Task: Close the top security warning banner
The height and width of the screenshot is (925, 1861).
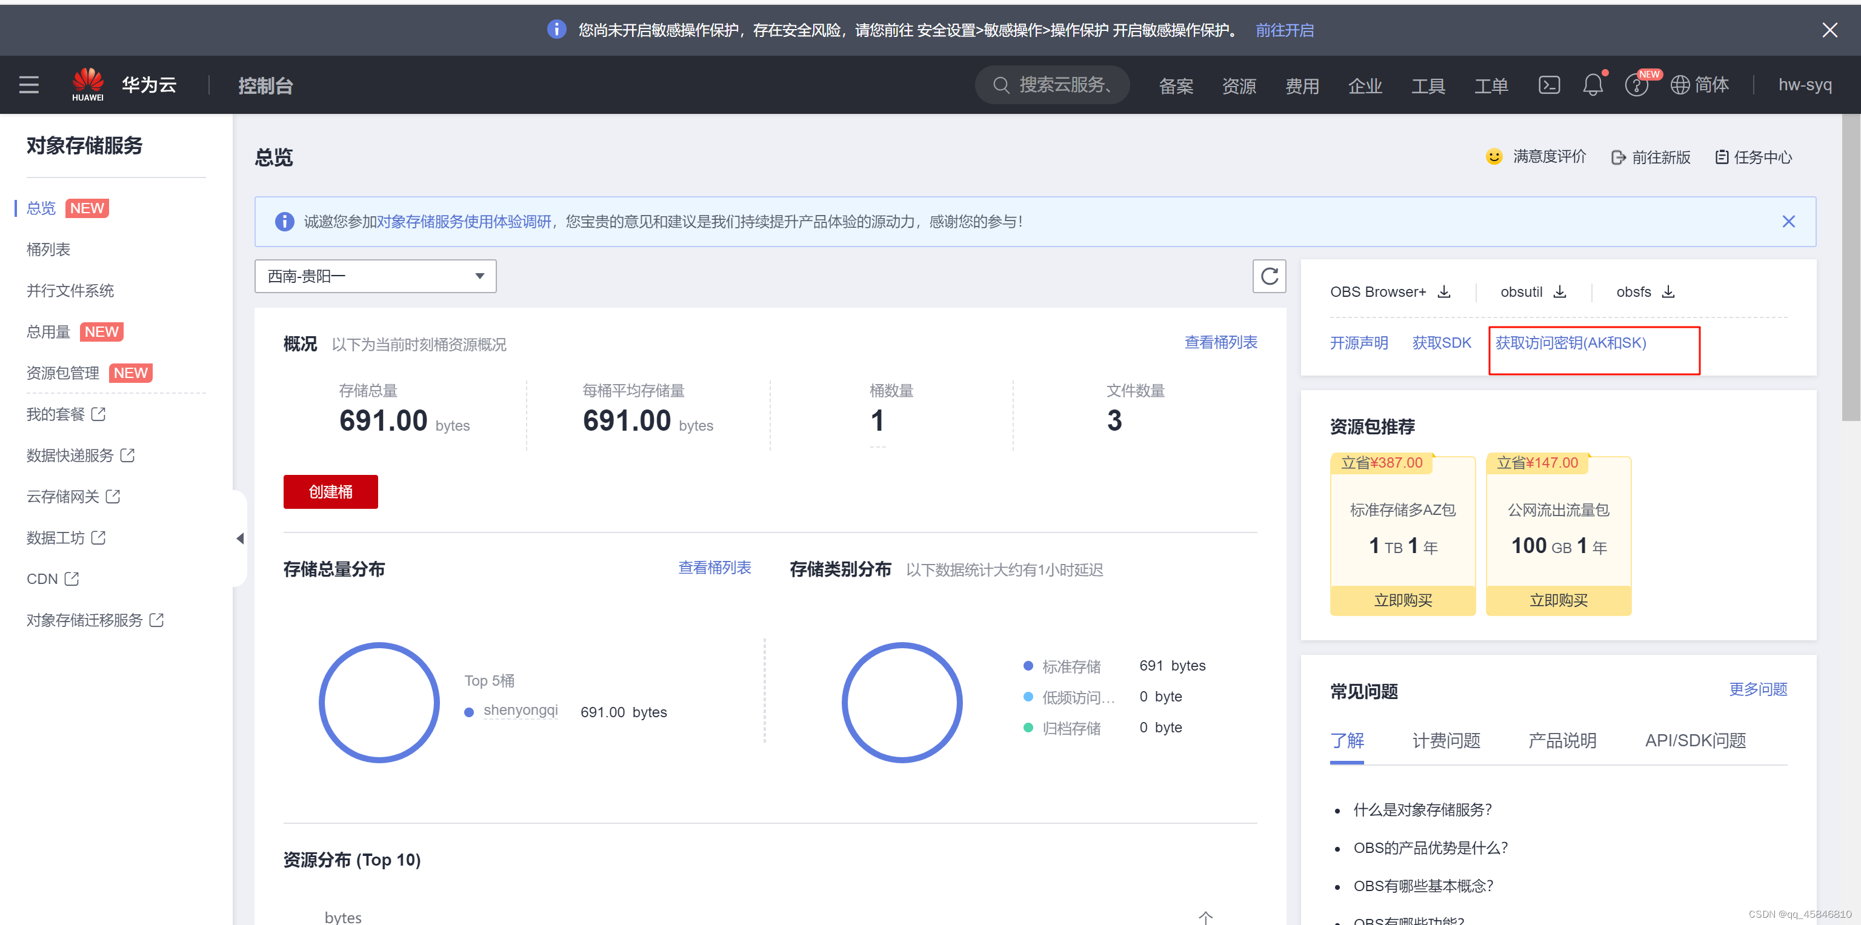Action: (1829, 30)
